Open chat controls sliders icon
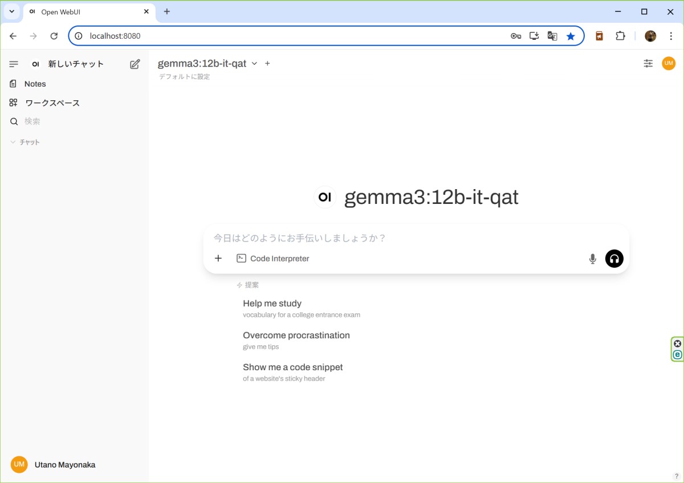The height and width of the screenshot is (483, 684). pyautogui.click(x=648, y=63)
